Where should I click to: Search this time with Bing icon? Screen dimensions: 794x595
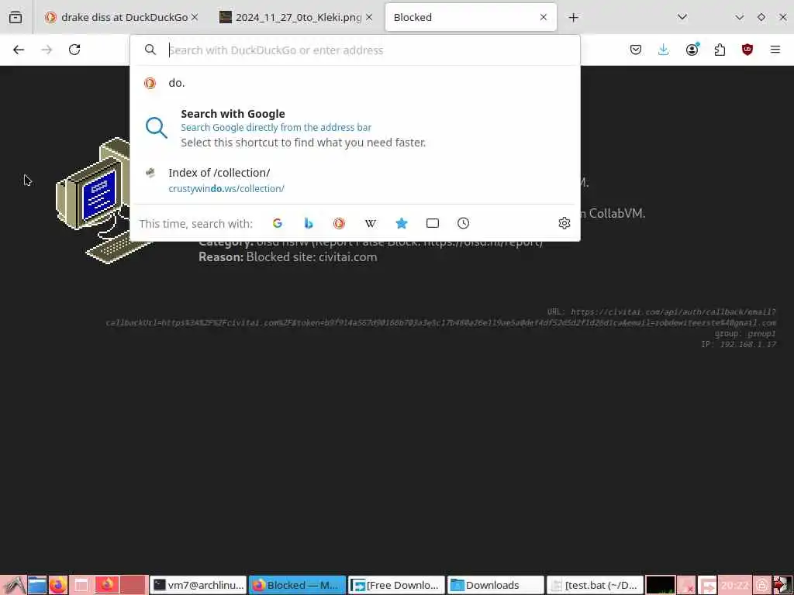(309, 223)
